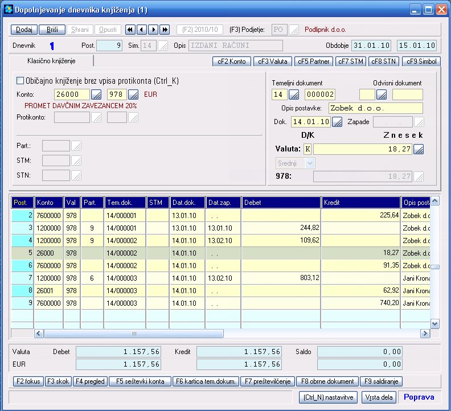Open lookup icon beside Temeljni dokument 14
This screenshot has height=411, width=451.
[x=294, y=94]
